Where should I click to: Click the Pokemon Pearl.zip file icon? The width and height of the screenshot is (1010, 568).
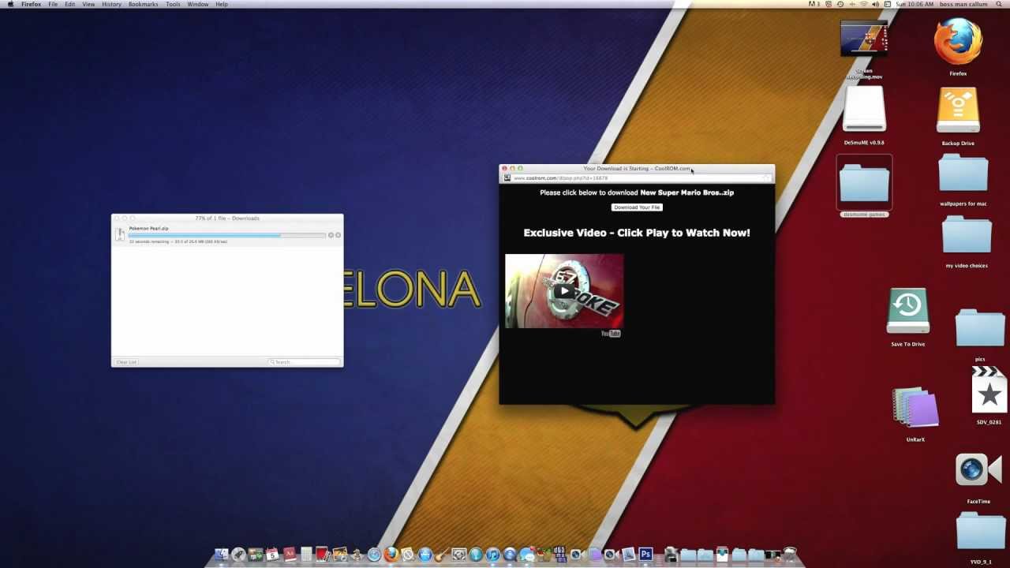[x=120, y=234]
